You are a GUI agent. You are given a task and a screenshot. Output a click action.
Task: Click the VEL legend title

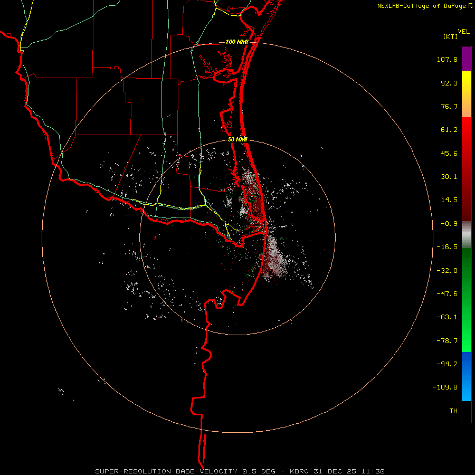coord(463,32)
